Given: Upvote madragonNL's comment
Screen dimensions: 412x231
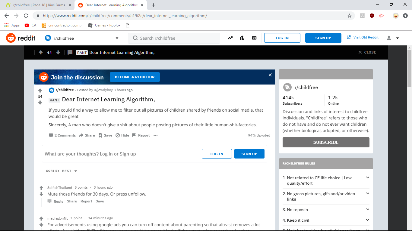Looking at the screenshot, I should 41,219.
